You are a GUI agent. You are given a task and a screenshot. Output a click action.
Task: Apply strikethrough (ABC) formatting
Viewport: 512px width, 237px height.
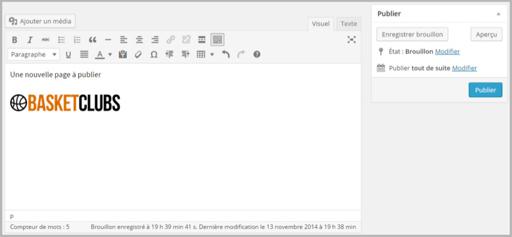[x=46, y=39]
